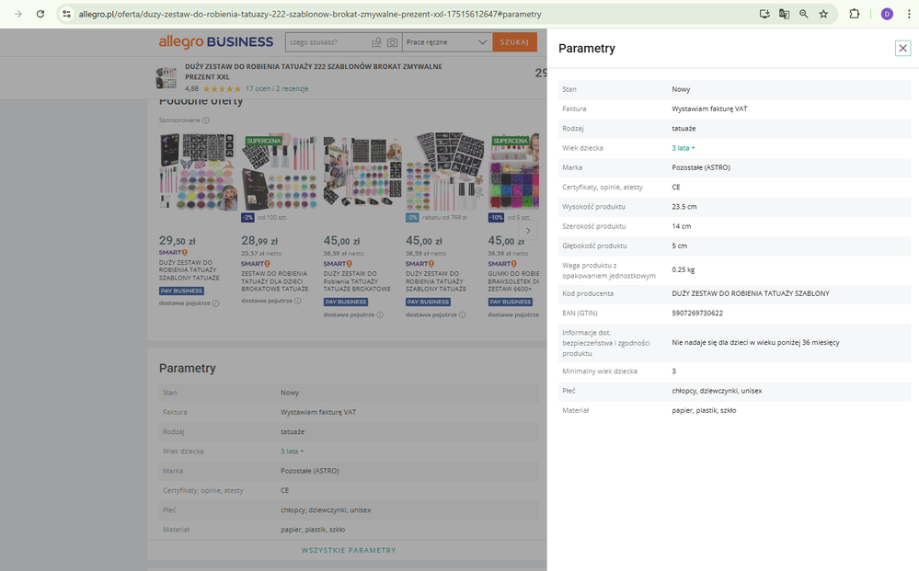The width and height of the screenshot is (919, 571).
Task: Expand the Prace ręczne category dropdown
Action: (447, 42)
